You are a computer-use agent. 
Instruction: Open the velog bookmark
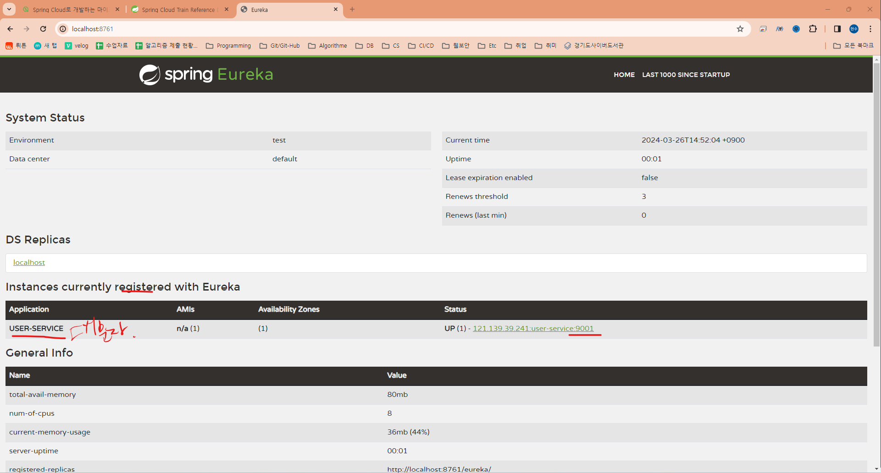(x=77, y=46)
